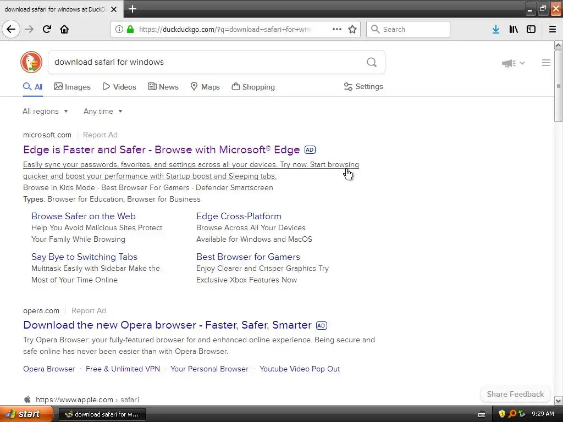Report the opera.com ad
The width and height of the screenshot is (563, 422).
[89, 311]
